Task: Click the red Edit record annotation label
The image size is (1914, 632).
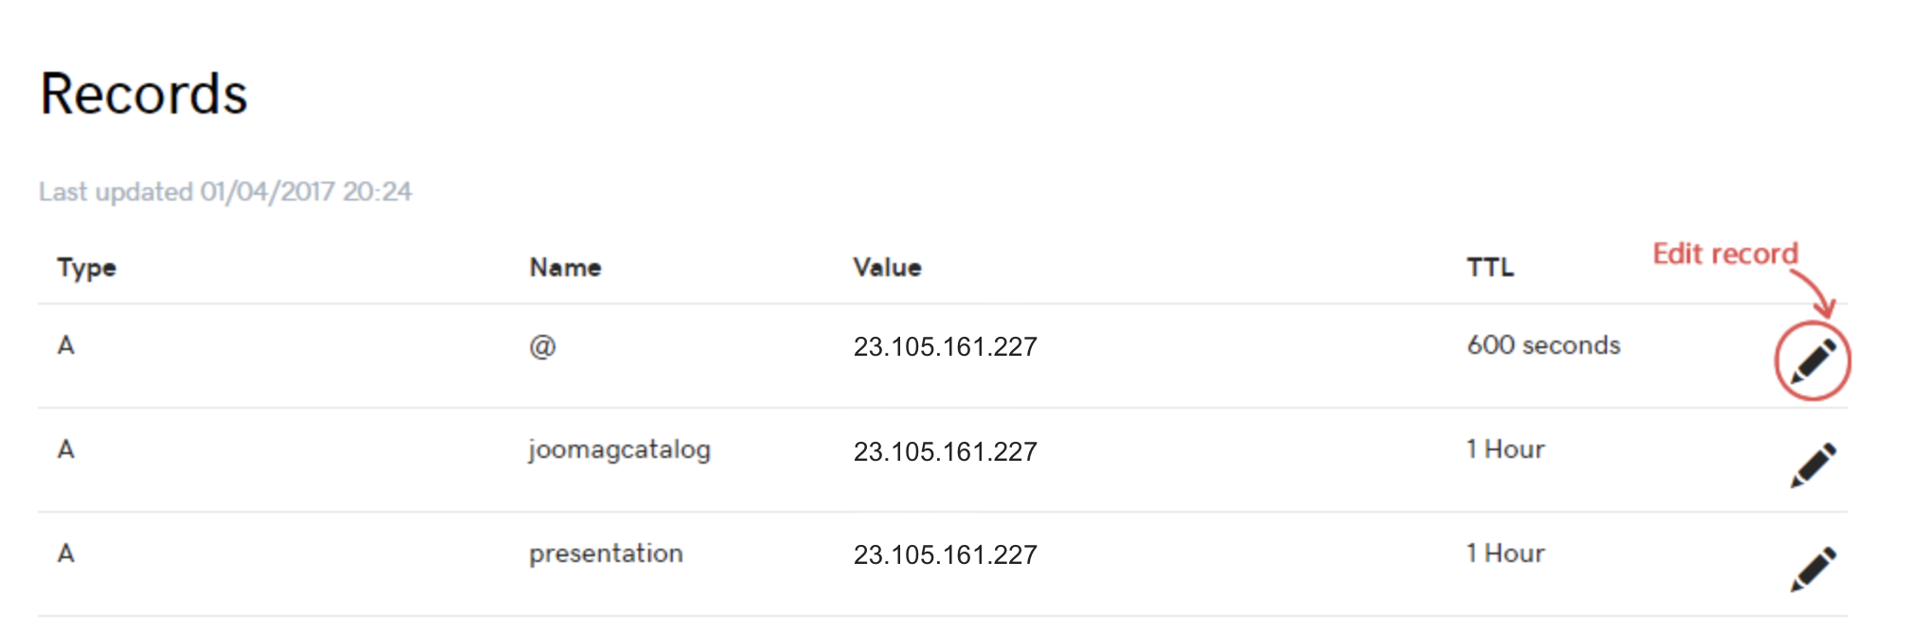Action: click(1724, 254)
